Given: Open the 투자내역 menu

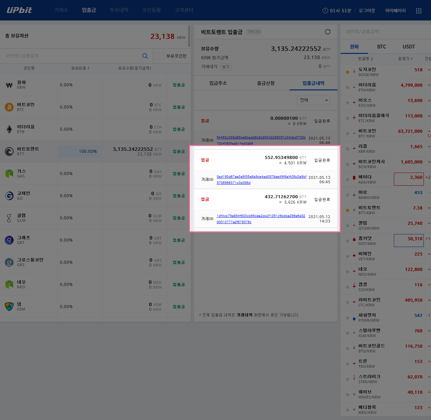Looking at the screenshot, I should click(119, 10).
